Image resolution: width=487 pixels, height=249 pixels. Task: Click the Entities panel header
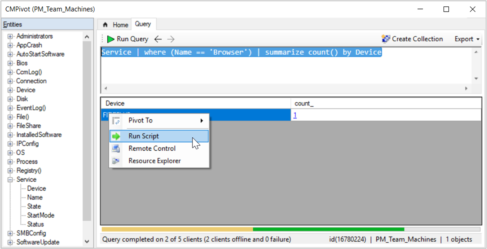[x=48, y=24]
